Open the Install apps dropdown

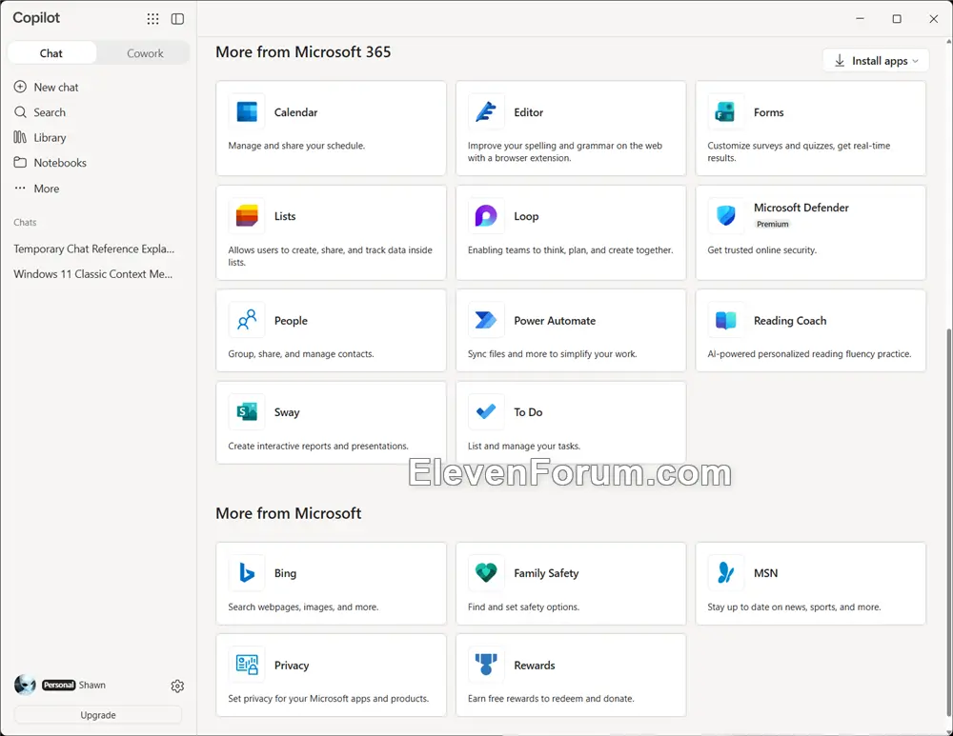click(x=876, y=61)
